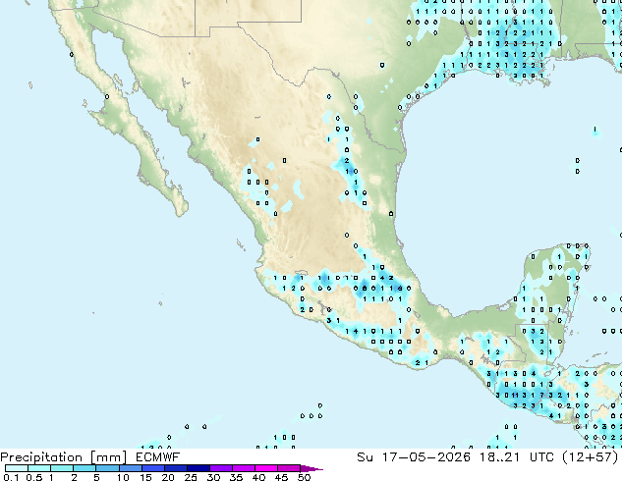Click the date 'Su 17-05-2026' text

pyautogui.click(x=414, y=457)
